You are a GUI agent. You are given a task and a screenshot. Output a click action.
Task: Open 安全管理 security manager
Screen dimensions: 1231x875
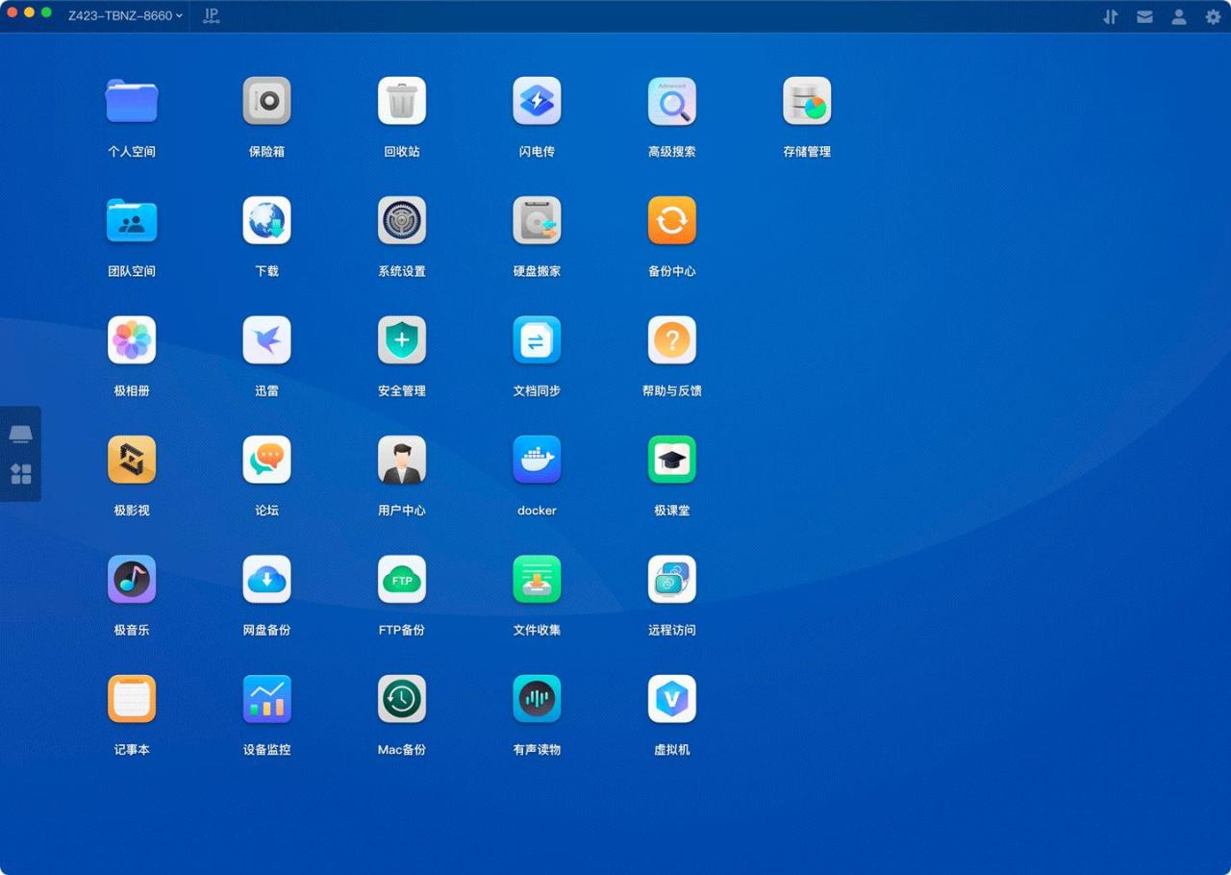402,340
